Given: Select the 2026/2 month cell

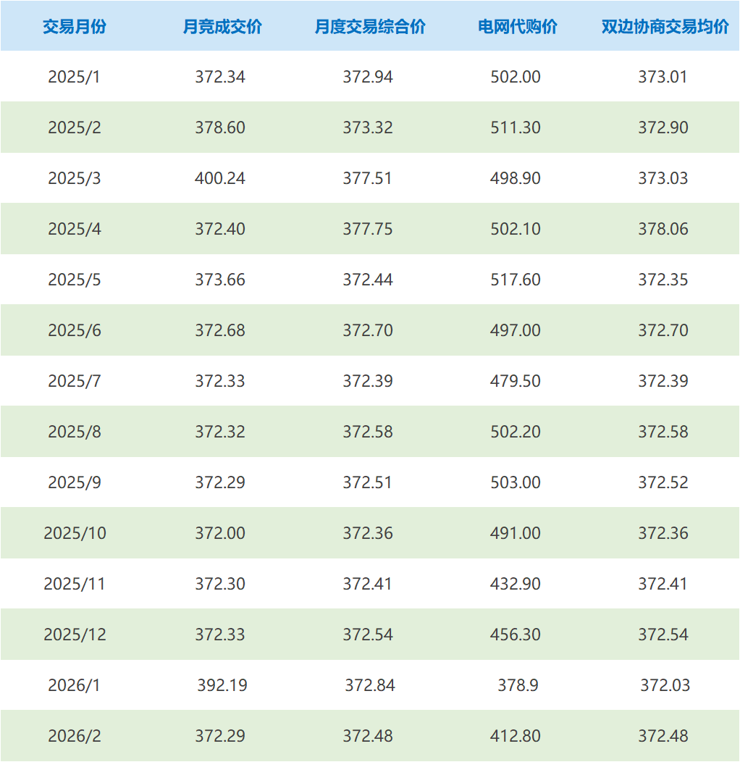Looking at the screenshot, I should [74, 736].
